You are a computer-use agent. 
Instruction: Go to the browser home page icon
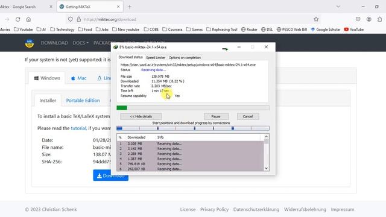point(28,19)
